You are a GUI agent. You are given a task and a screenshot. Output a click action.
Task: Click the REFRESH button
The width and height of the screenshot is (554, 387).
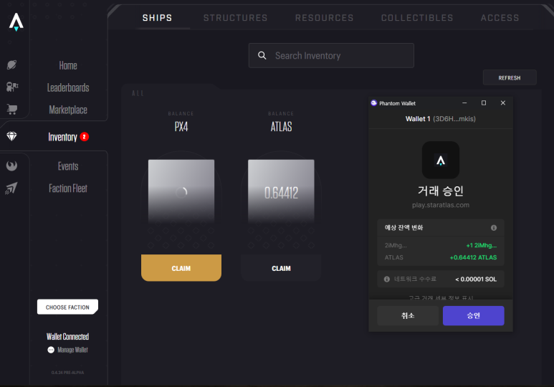(x=510, y=77)
